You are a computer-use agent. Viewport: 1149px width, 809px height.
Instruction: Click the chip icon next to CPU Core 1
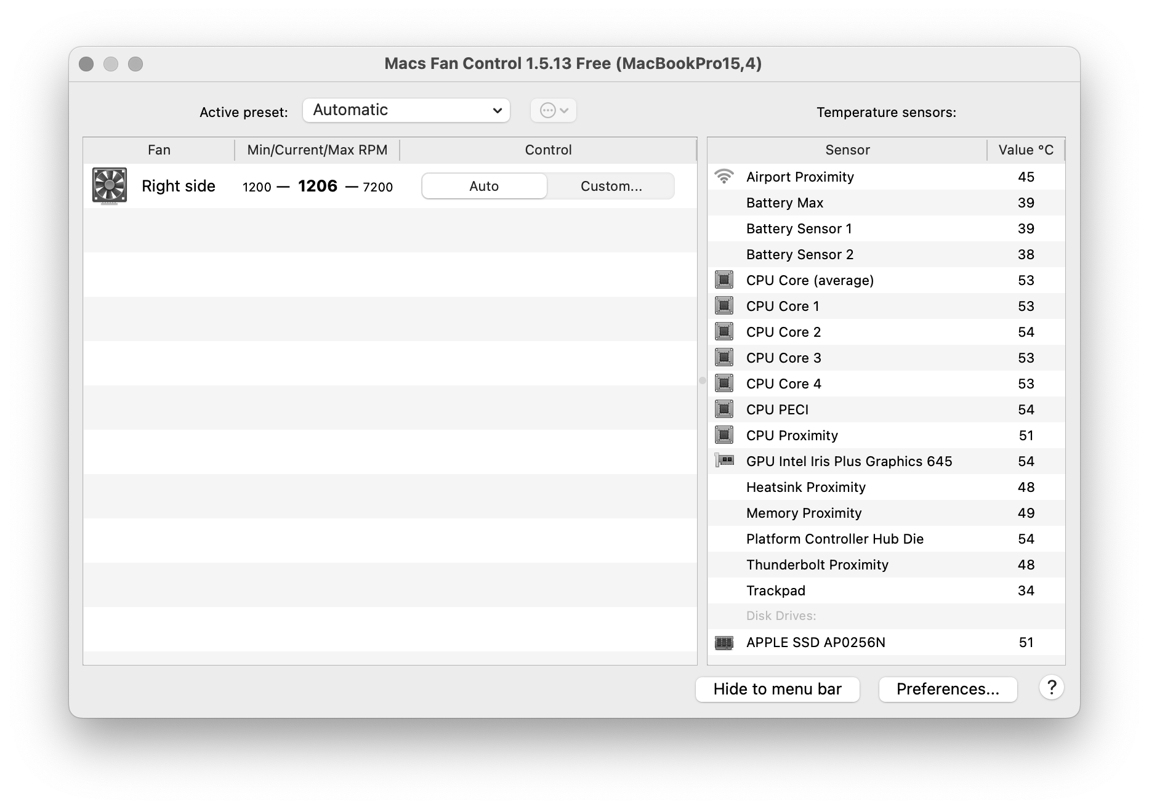724,306
